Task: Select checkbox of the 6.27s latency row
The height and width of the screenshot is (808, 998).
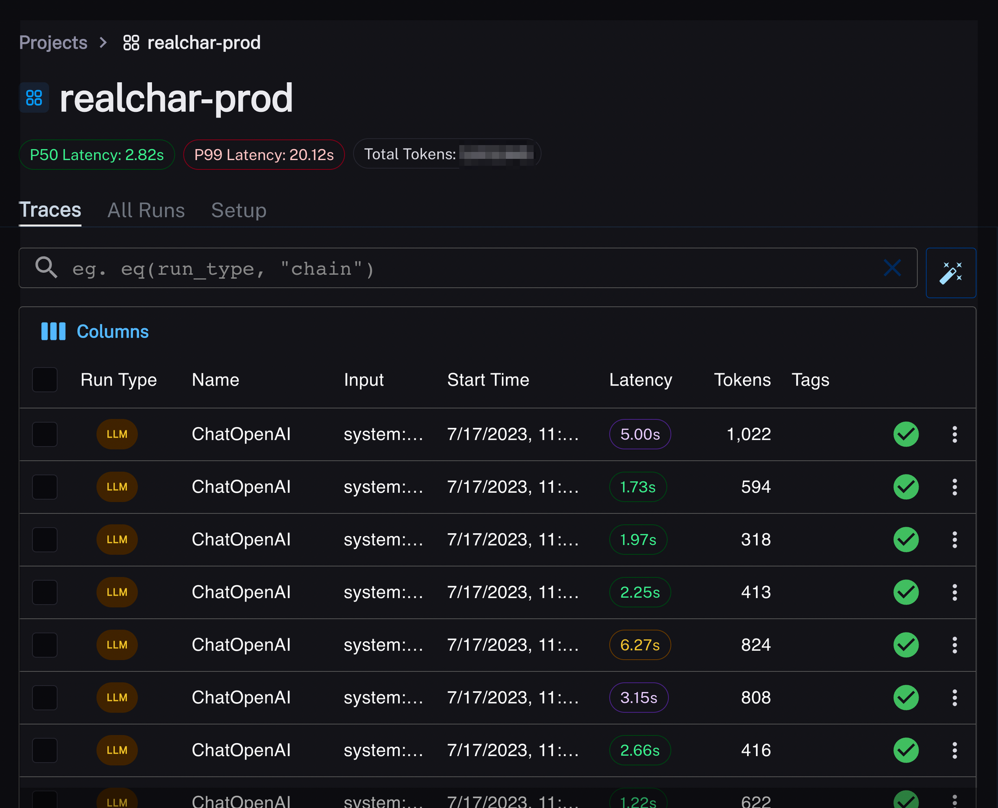Action: 45,645
